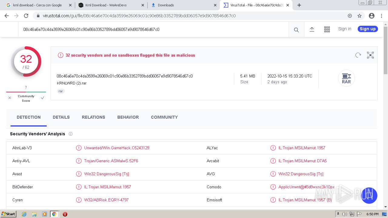Click the volume icon in system tray
The height and width of the screenshot is (218, 388).
pyautogui.click(x=345, y=214)
